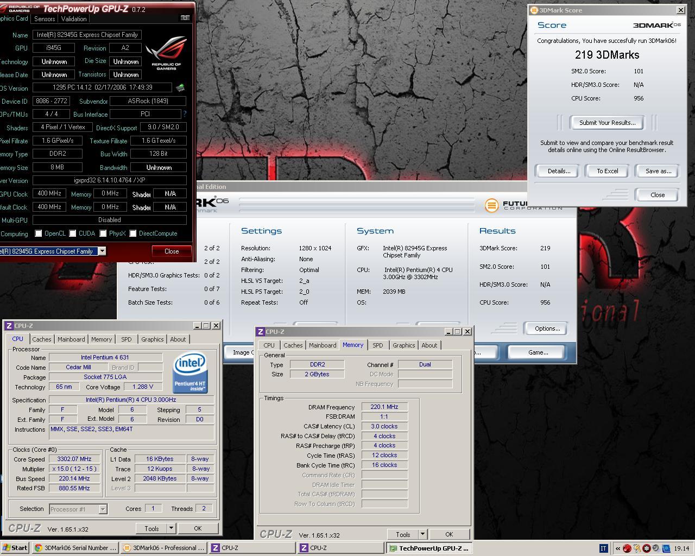Viewport: 695px width, 556px height.
Task: Switch to Sensors tab in GPU-Z
Action: (x=45, y=18)
